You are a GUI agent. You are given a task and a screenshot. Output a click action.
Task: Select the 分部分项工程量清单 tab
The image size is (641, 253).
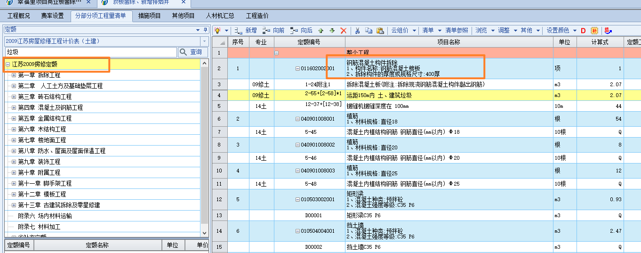click(x=101, y=16)
